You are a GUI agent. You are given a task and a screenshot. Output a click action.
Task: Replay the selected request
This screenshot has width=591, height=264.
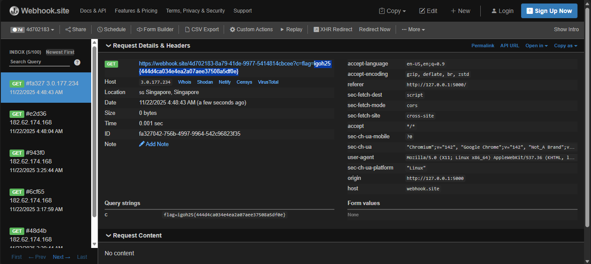[x=291, y=29]
